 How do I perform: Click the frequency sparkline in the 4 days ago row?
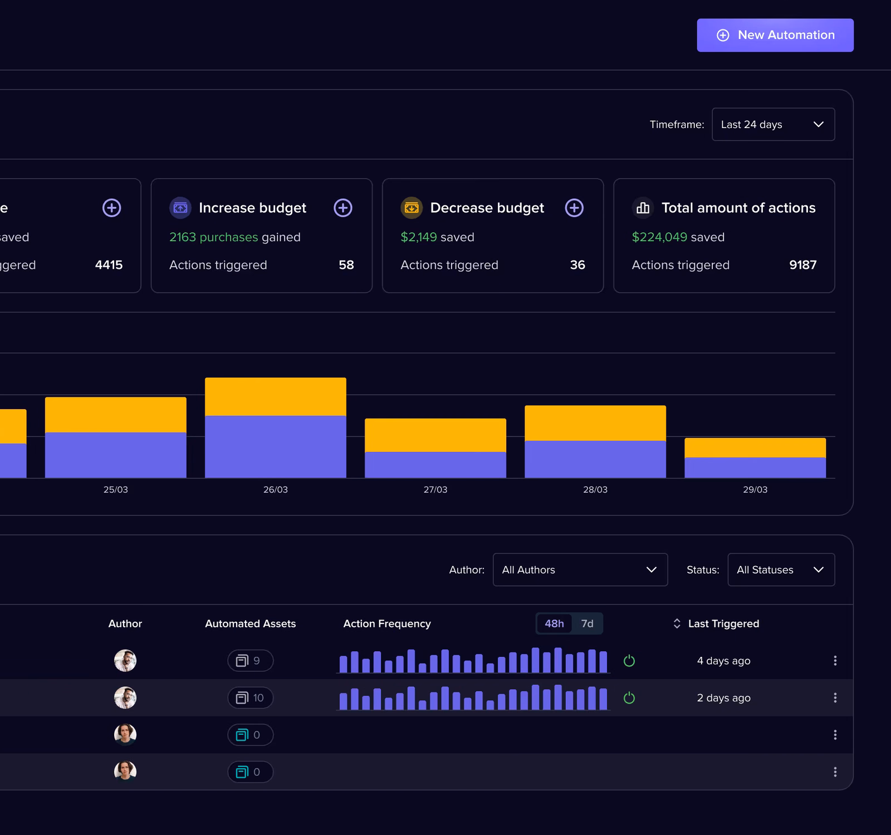click(x=473, y=661)
